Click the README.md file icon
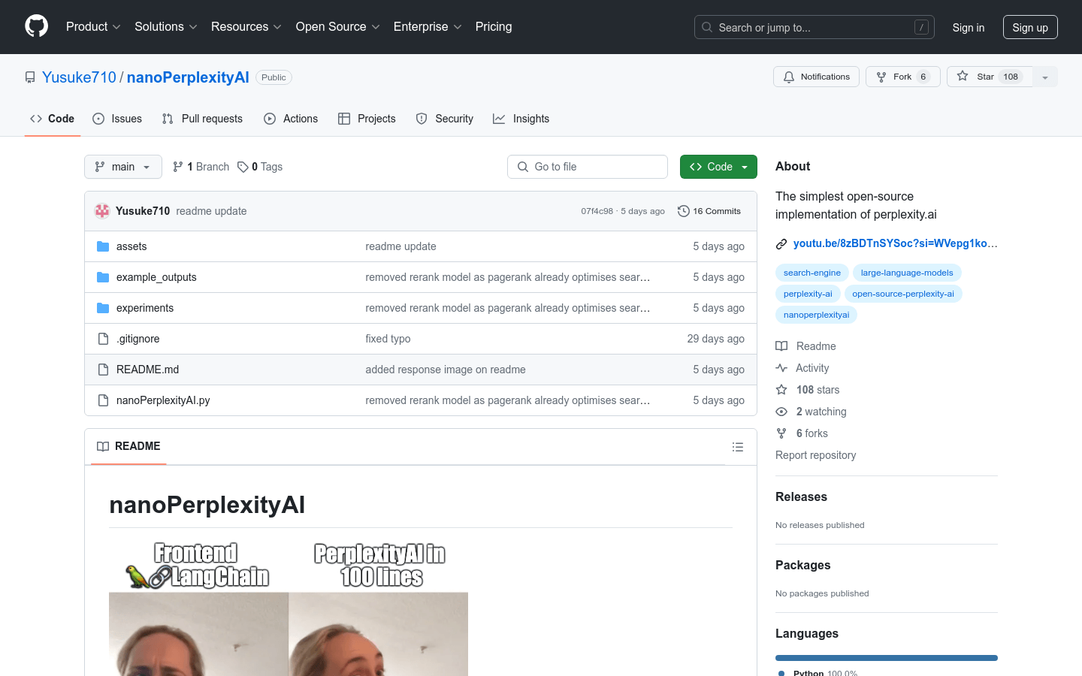 (x=103, y=370)
